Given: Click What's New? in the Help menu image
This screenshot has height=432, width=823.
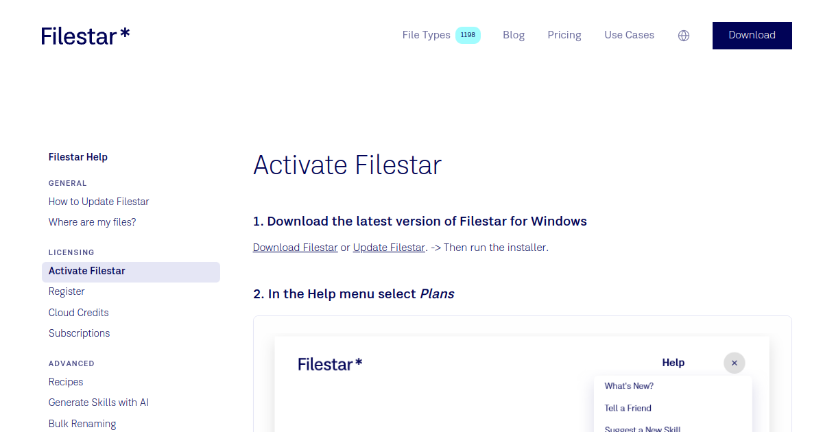Looking at the screenshot, I should point(629,386).
